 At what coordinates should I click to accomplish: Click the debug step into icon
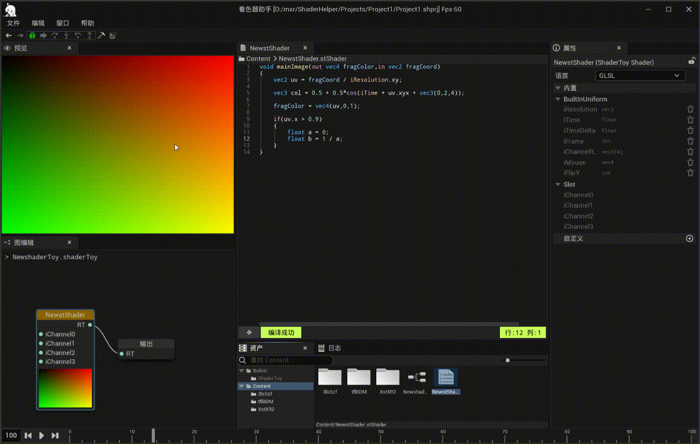pos(66,36)
